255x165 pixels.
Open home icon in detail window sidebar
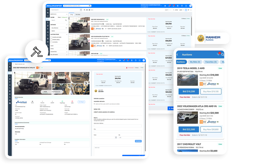point(10,64)
